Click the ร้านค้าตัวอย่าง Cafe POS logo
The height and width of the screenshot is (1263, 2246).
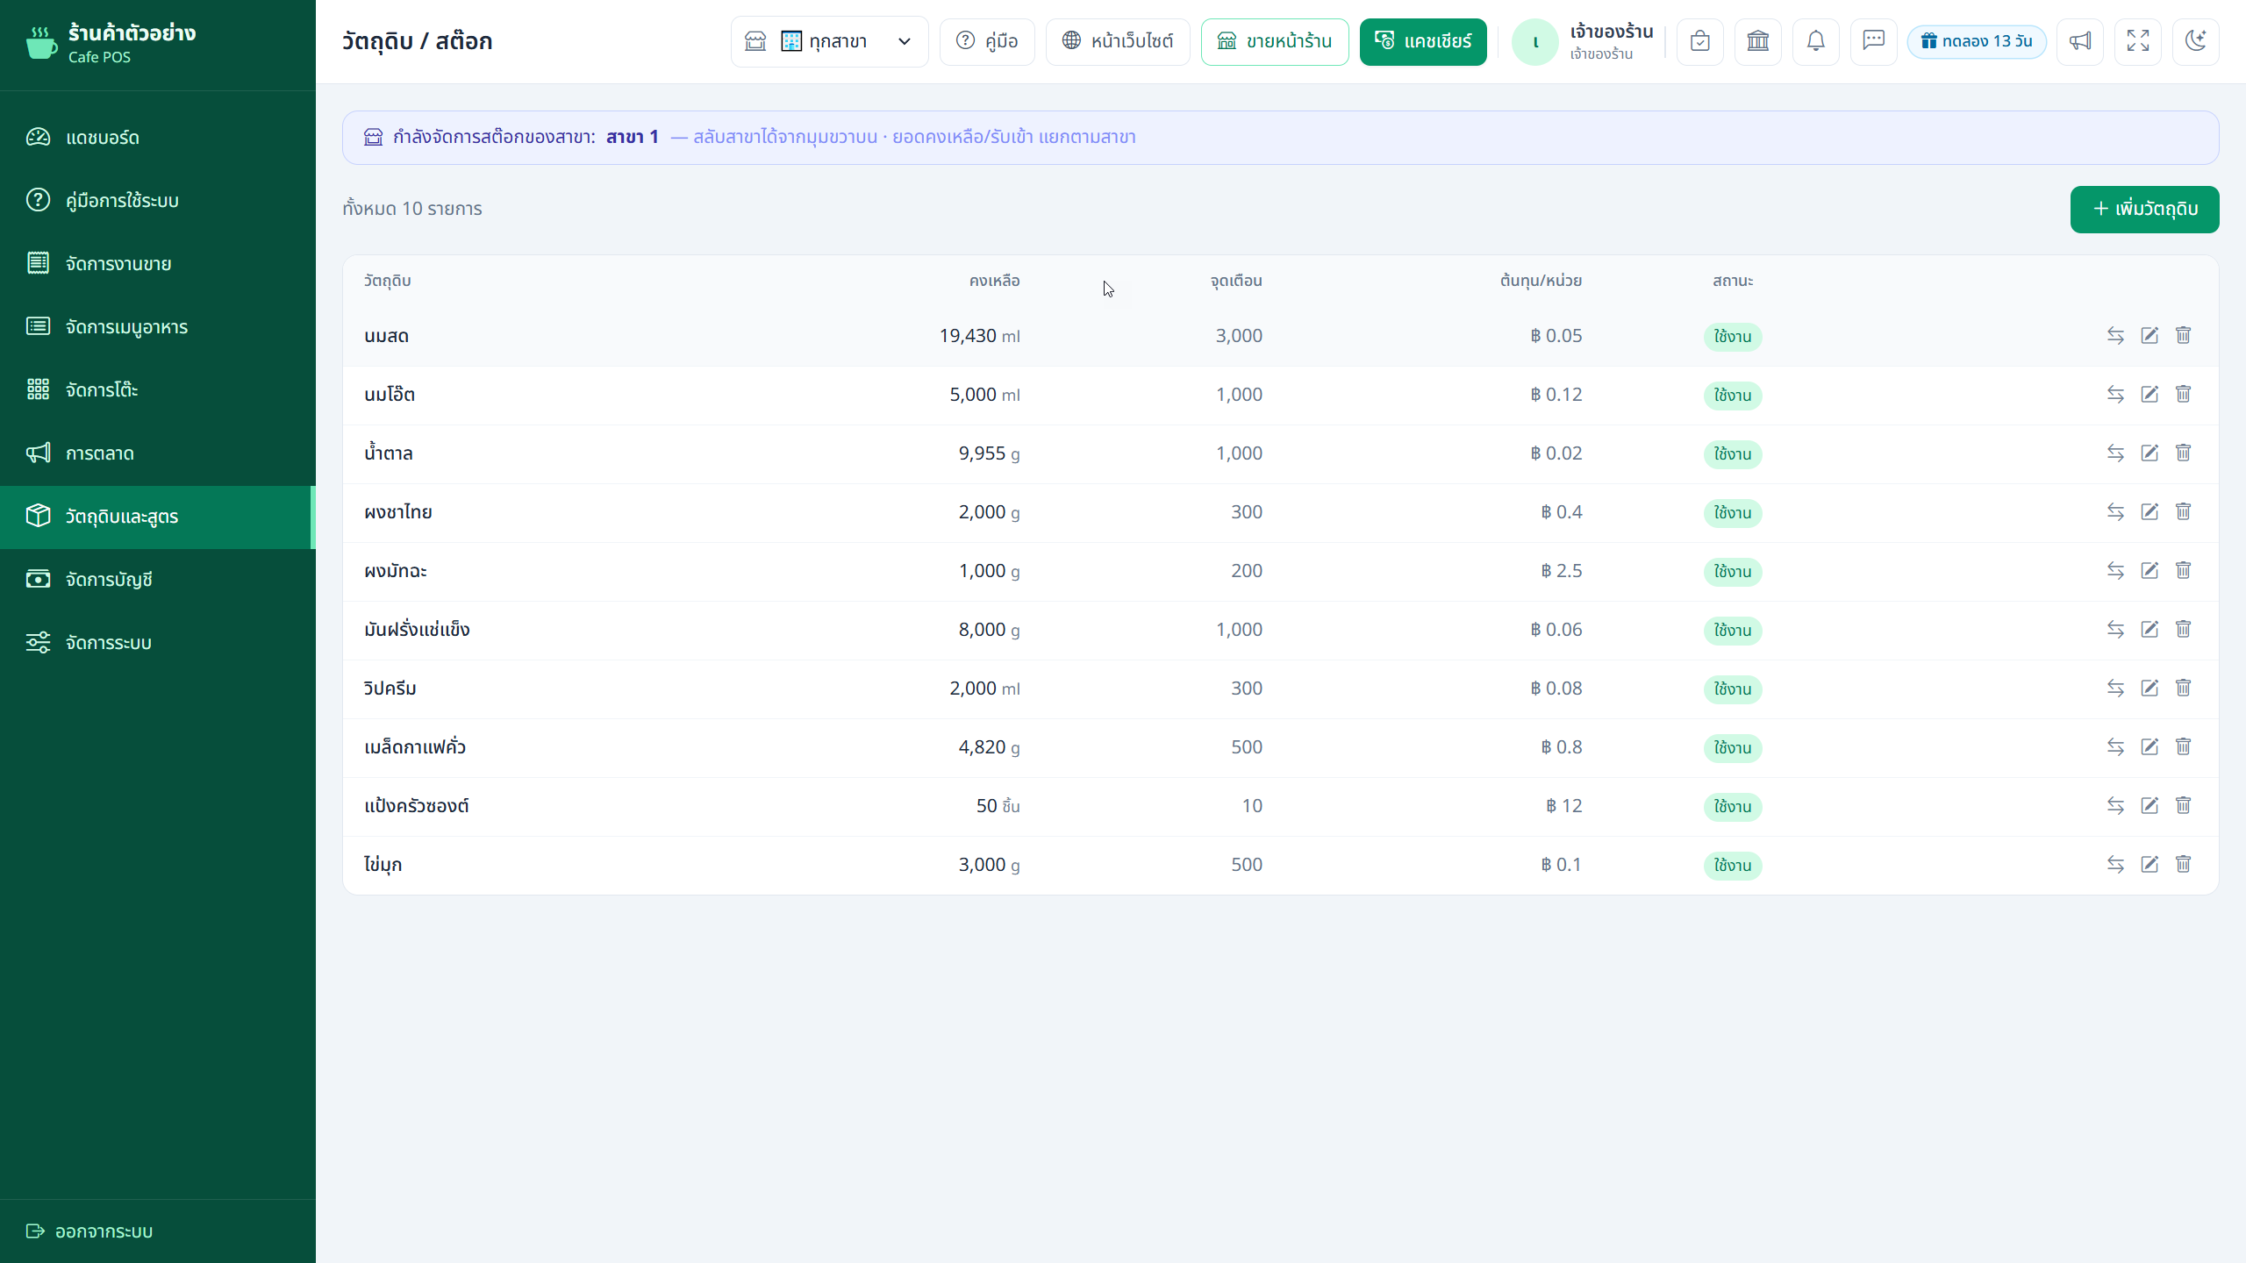click(x=111, y=42)
